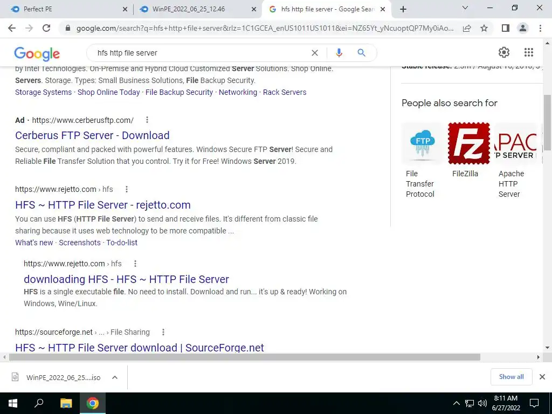Open the Chrome side panel
Image resolution: width=552 pixels, height=414 pixels.
506,28
